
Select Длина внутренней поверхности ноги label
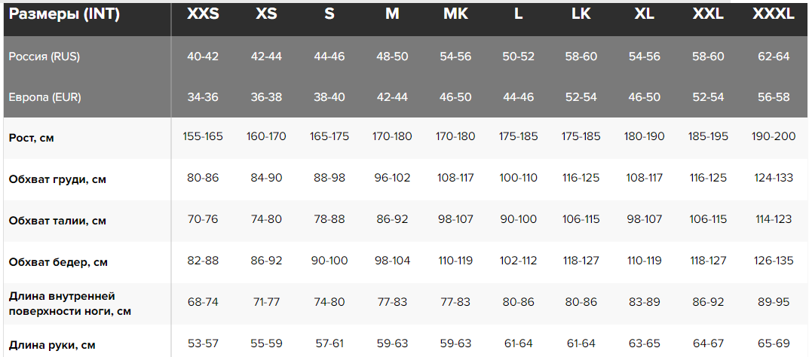[70, 304]
